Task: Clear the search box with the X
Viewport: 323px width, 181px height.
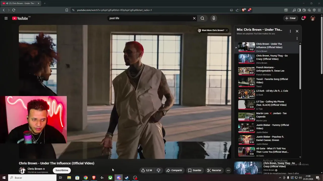Action: tap(194, 18)
